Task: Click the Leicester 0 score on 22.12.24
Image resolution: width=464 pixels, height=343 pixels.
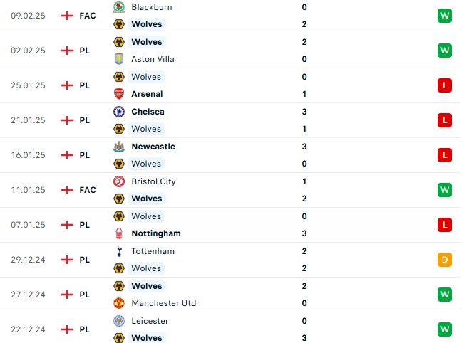Action: [304, 321]
